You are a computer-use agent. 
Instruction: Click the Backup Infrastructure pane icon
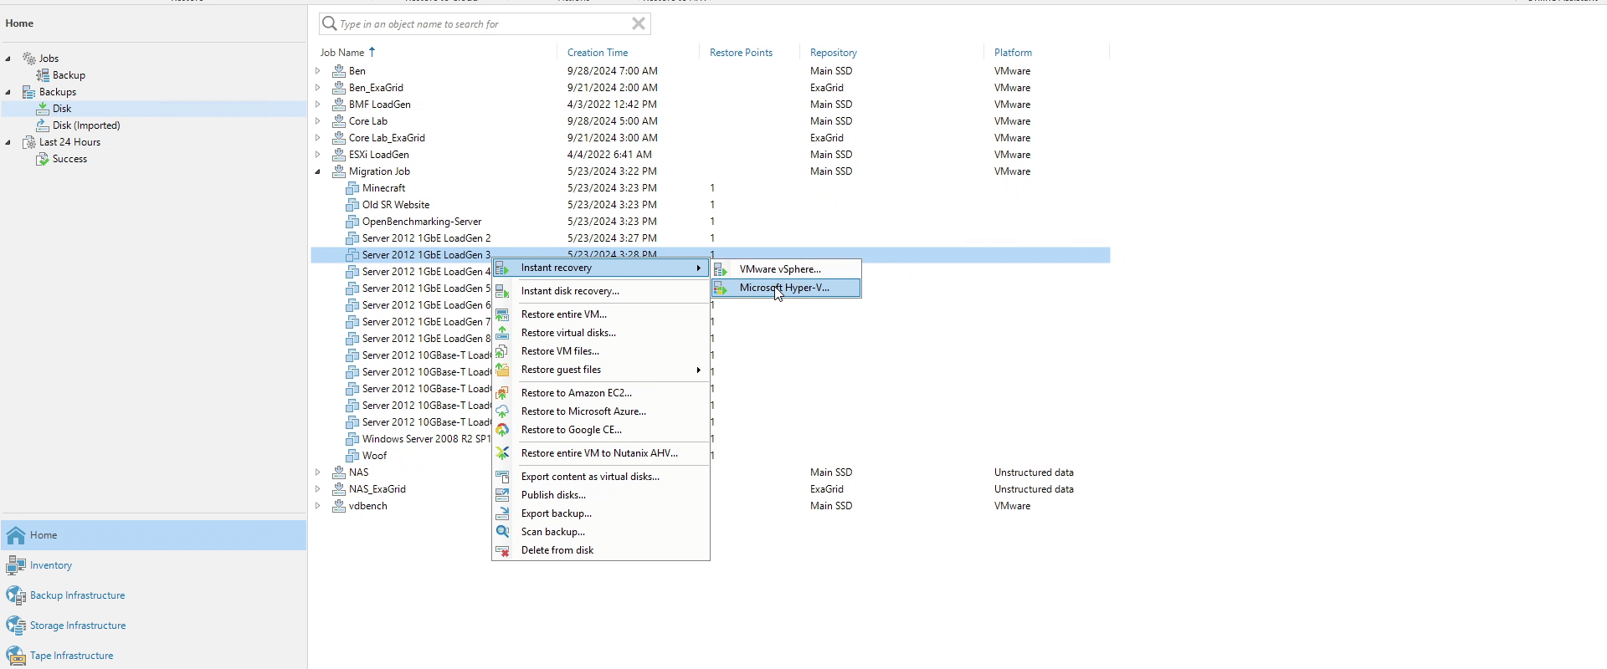click(x=16, y=595)
